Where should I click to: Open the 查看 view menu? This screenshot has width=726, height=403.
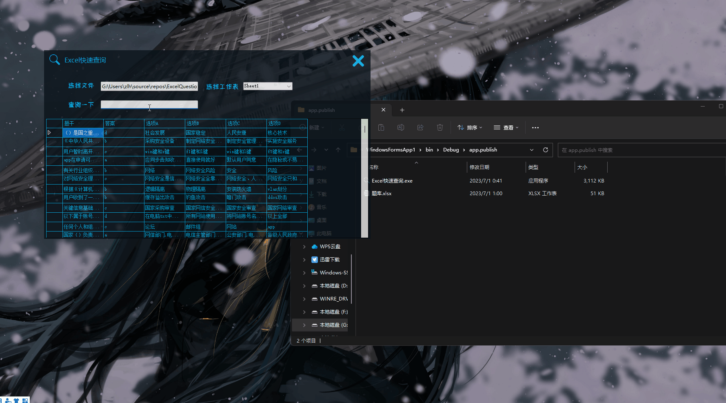(x=506, y=127)
